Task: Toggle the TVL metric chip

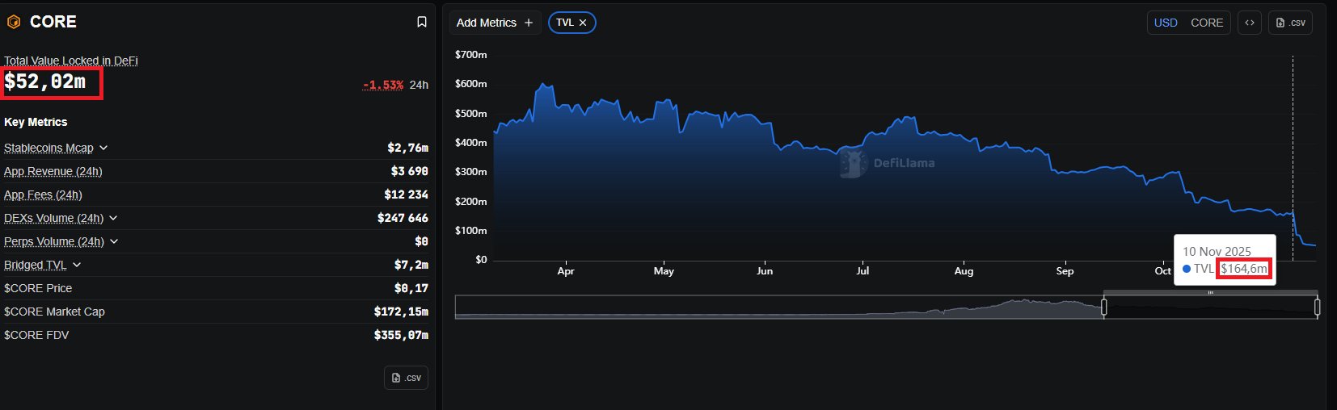Action: [x=565, y=23]
